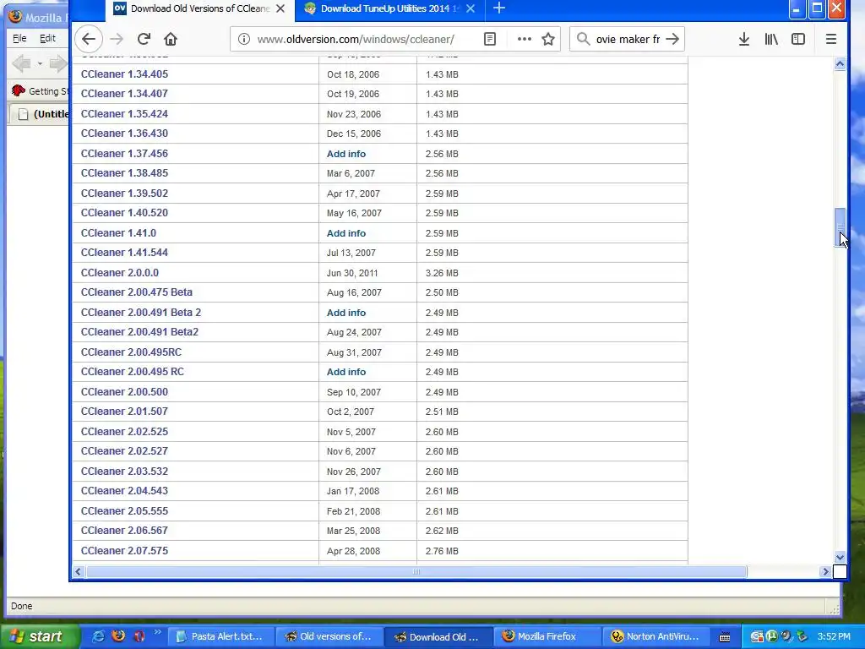This screenshot has width=865, height=649.
Task: Click Firefox quick launch icon in taskbar
Action: [x=118, y=636]
